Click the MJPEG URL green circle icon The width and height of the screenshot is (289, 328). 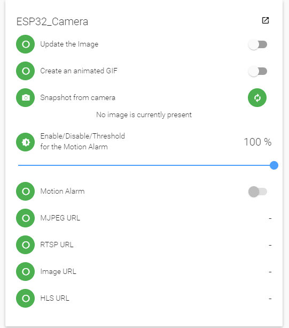tap(26, 218)
